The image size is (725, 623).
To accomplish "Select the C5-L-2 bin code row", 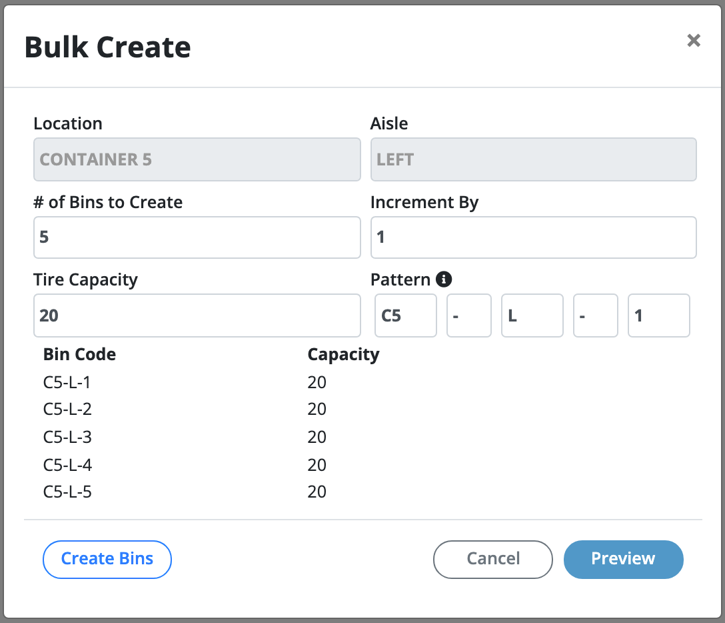I will click(x=68, y=410).
